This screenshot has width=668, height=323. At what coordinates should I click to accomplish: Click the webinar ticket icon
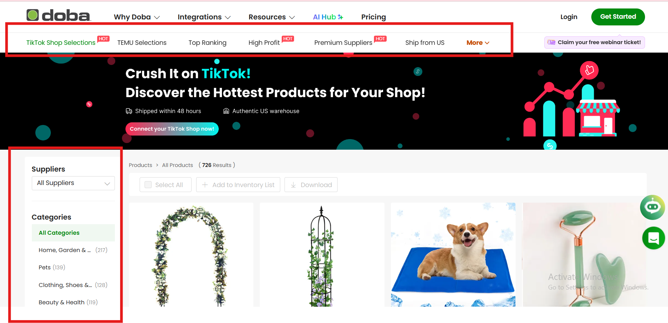pos(551,42)
